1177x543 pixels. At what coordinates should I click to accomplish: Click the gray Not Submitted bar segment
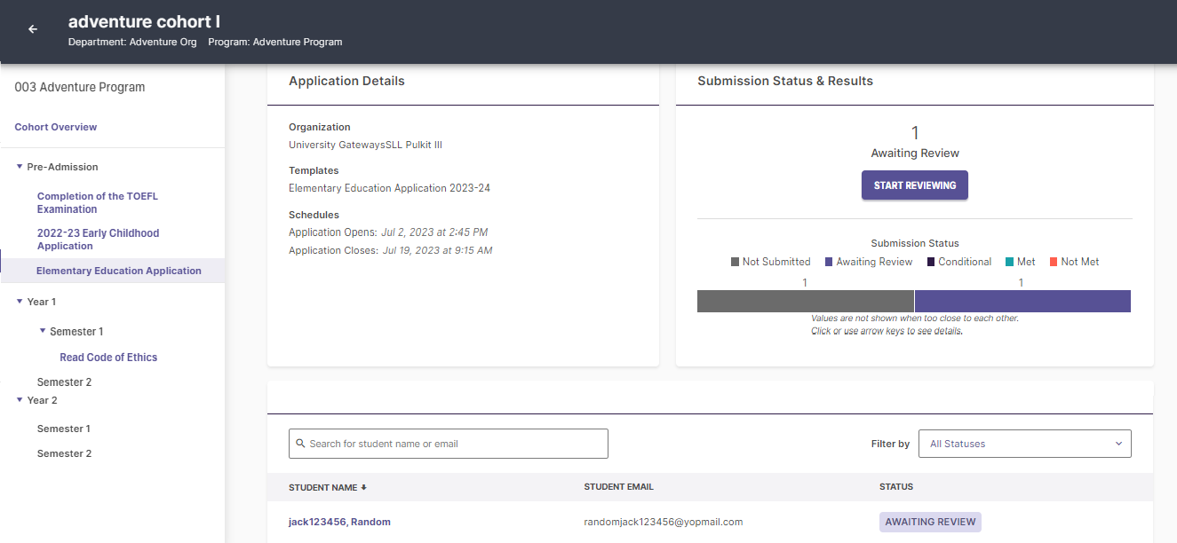805,302
